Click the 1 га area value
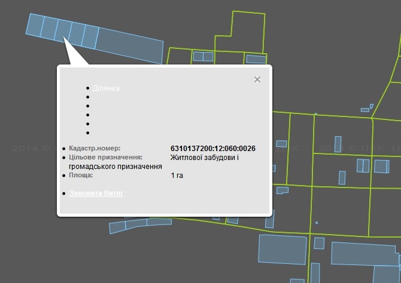This screenshot has width=401, height=283. 177,176
